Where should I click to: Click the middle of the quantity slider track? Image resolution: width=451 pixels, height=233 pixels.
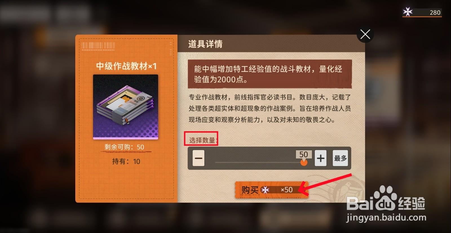(x=259, y=162)
